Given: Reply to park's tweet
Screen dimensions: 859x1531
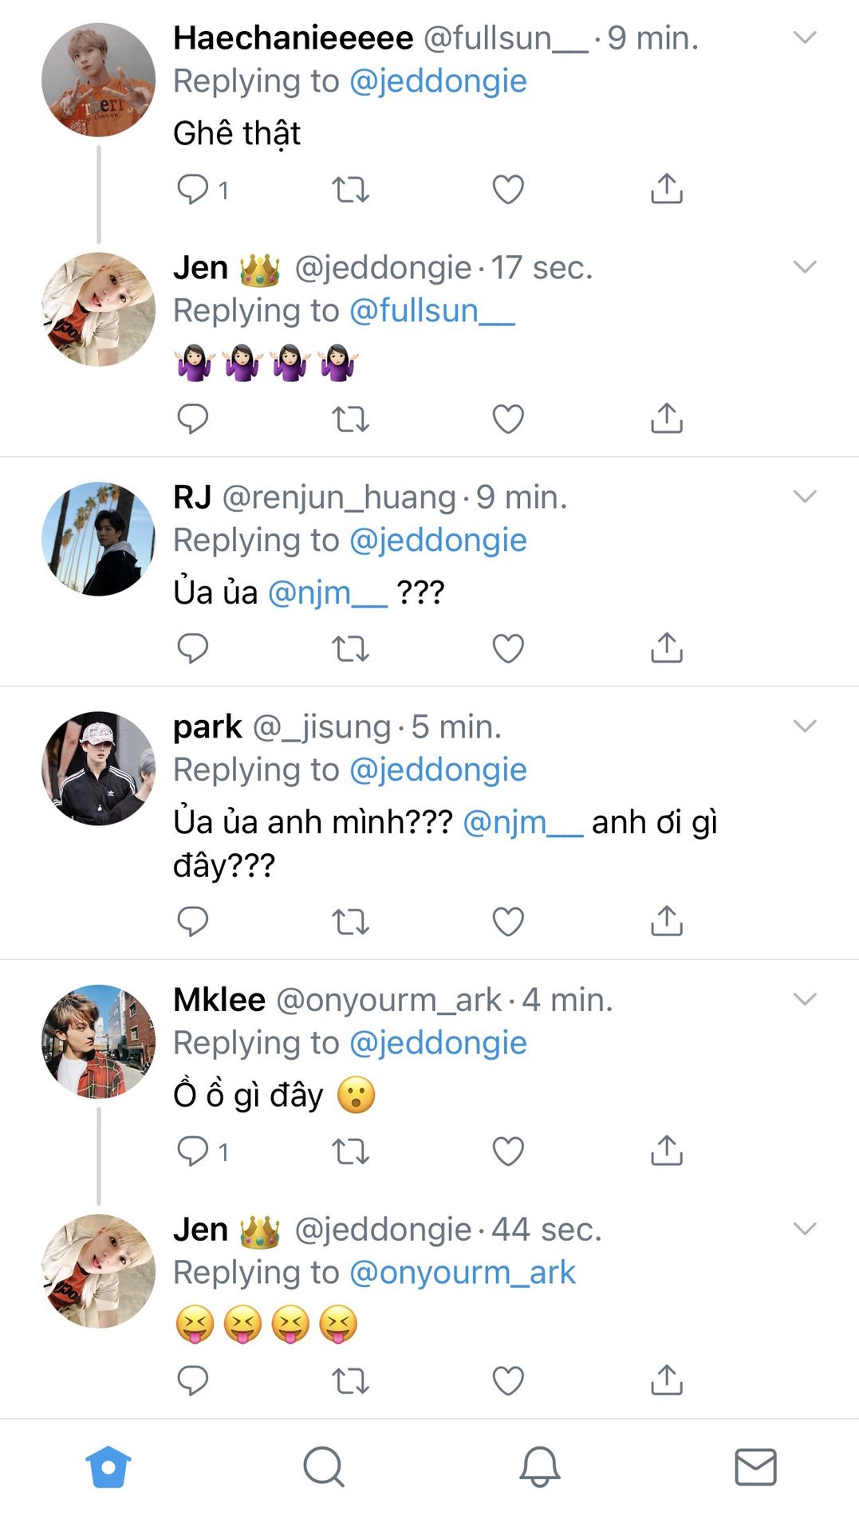Looking at the screenshot, I should 192,921.
